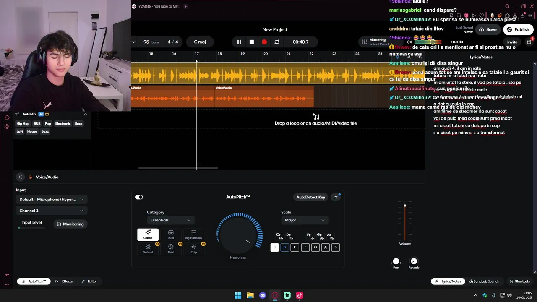Collapse the AutoMix panel chevron
The height and width of the screenshot is (302, 537).
pyautogui.click(x=85, y=114)
